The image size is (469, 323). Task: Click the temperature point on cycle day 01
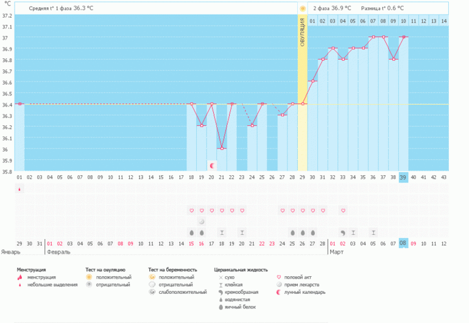coord(19,104)
